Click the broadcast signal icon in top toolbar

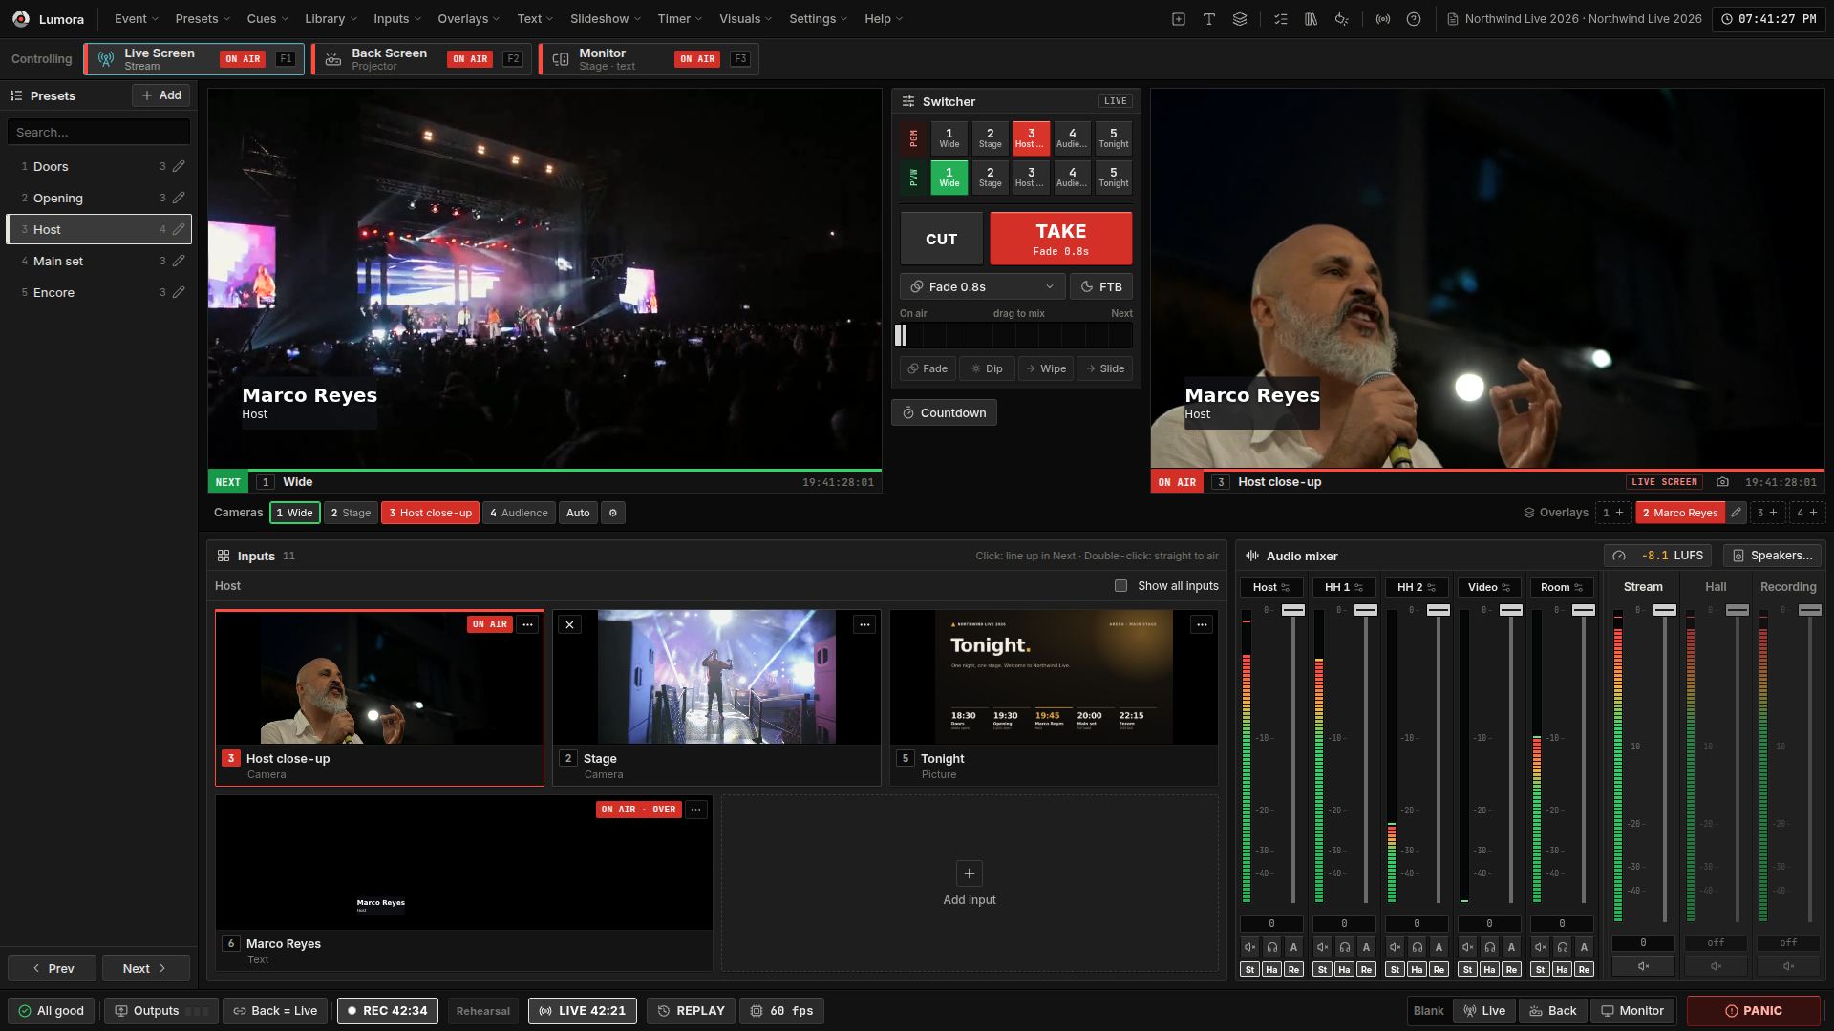1383,19
